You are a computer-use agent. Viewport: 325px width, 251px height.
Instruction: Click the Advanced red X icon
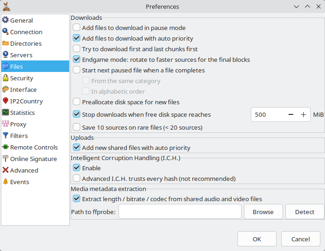[6, 170]
